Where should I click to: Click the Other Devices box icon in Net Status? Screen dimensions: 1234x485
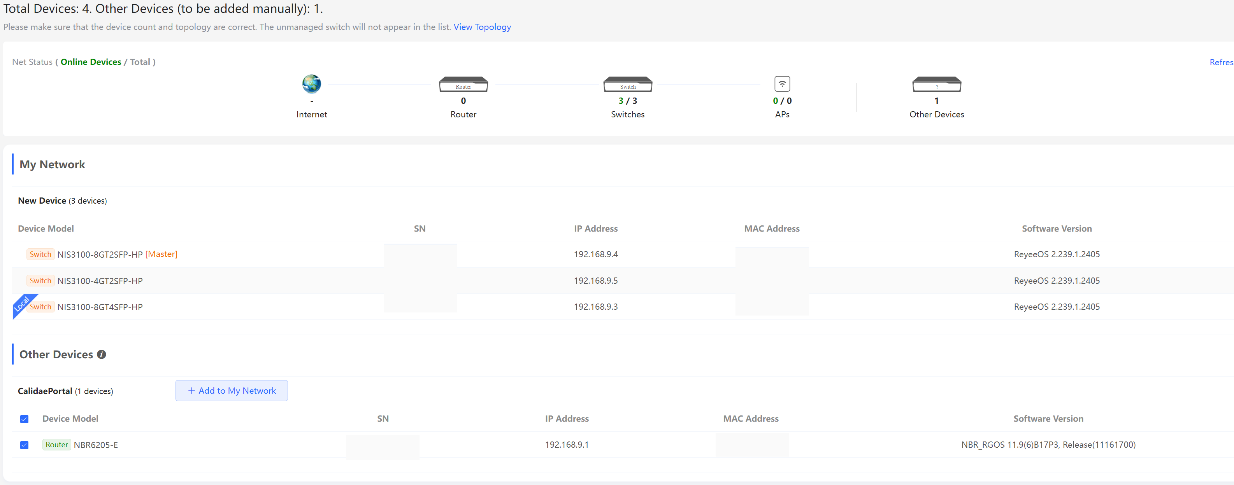(x=937, y=84)
